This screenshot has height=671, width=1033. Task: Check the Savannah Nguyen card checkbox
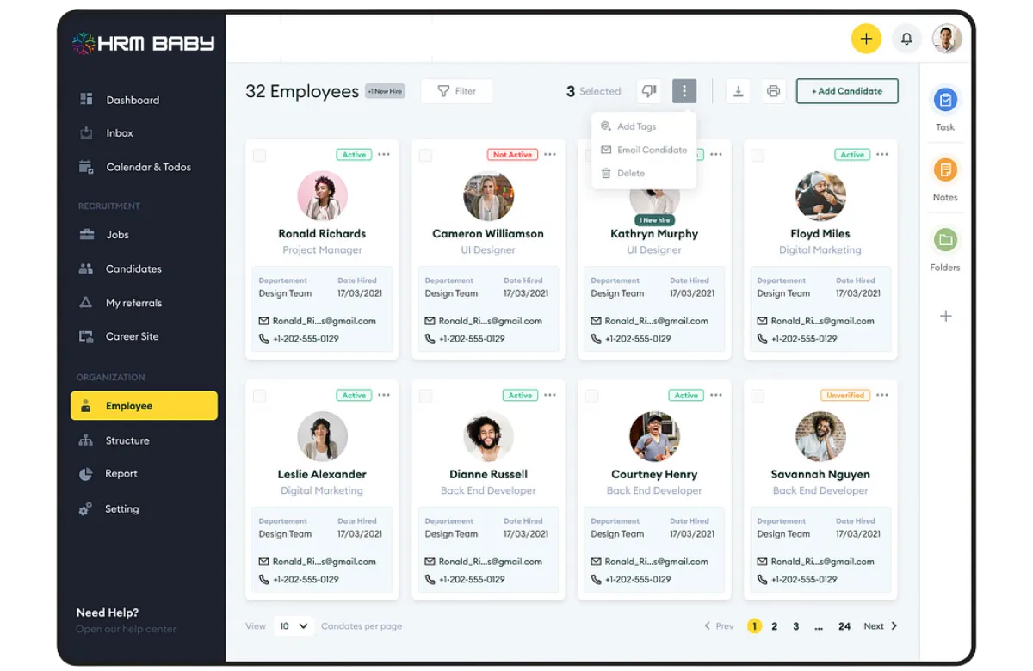[x=758, y=397]
